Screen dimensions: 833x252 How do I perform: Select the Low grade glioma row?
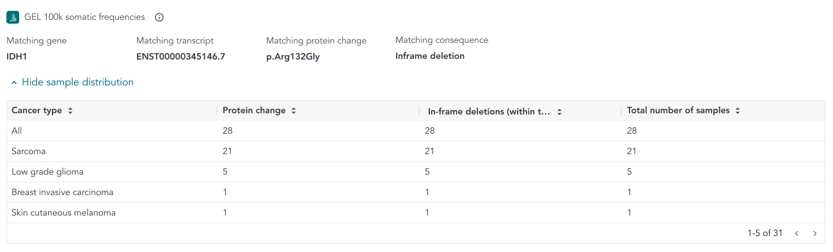tap(416, 172)
